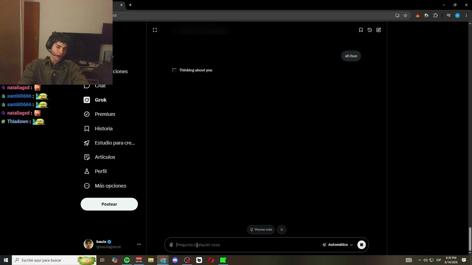Screen dimensions: 472x265
Task: Open Opera from the taskbar
Action: 211,260
